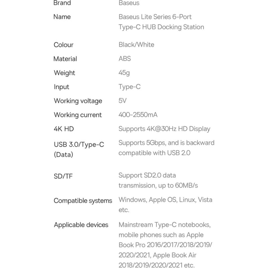Select Baseus Lite Series 6-Port text
Screen dimensions: 268x268
(155, 17)
